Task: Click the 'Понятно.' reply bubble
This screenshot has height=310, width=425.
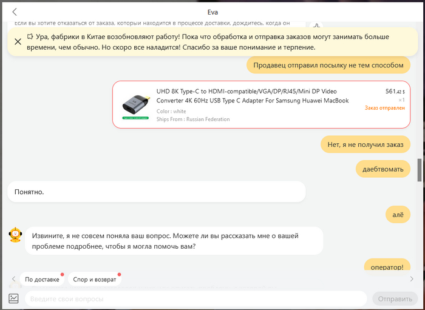Action: [157, 192]
